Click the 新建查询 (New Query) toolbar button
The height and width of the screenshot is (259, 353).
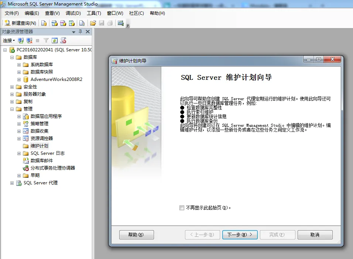20,23
